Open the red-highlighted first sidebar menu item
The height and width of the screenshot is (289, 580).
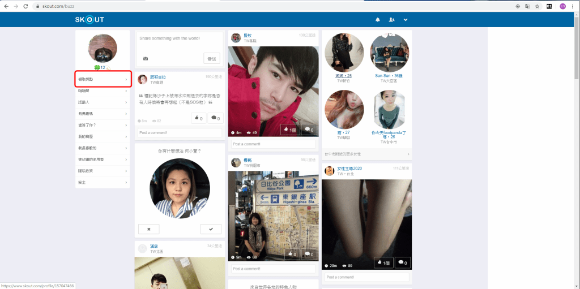coord(103,79)
